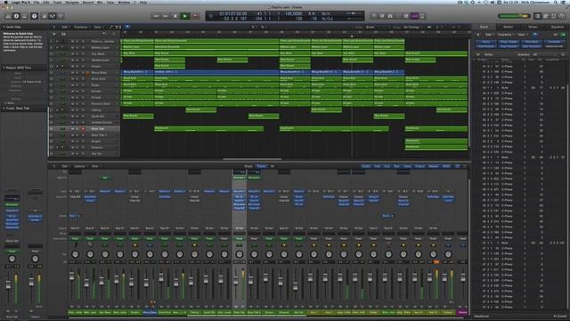Start playback with the green Play button
This screenshot has width=570, height=321.
pyautogui.click(x=185, y=16)
